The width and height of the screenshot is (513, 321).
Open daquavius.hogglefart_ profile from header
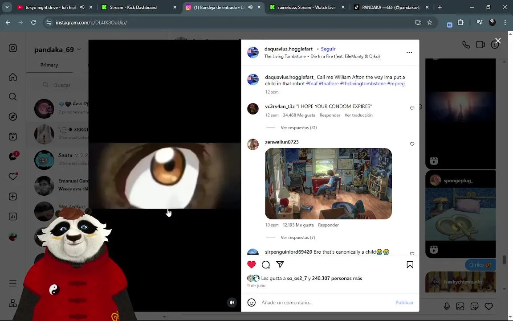click(x=289, y=49)
